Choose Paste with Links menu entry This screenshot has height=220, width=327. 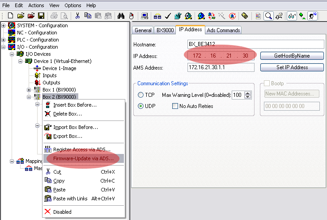(83, 199)
